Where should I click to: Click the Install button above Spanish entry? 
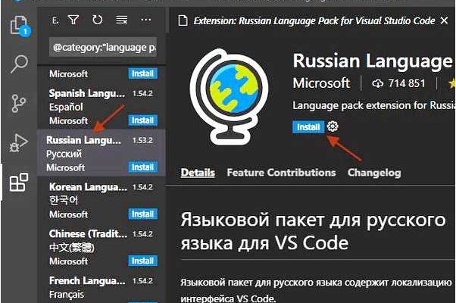coord(143,73)
